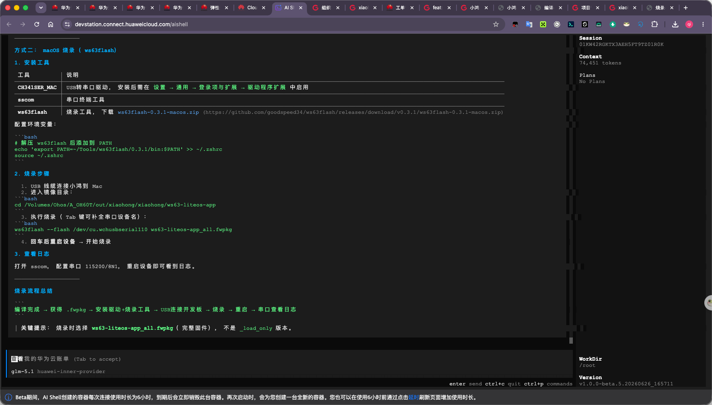Click the '/root' WorkDir value
Image resolution: width=712 pixels, height=405 pixels.
pyautogui.click(x=587, y=365)
